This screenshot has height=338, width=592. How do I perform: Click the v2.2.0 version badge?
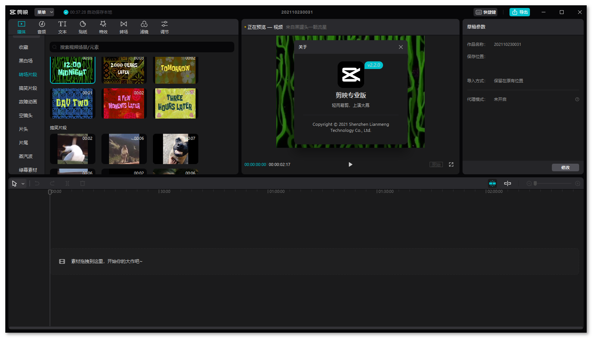pyautogui.click(x=374, y=65)
